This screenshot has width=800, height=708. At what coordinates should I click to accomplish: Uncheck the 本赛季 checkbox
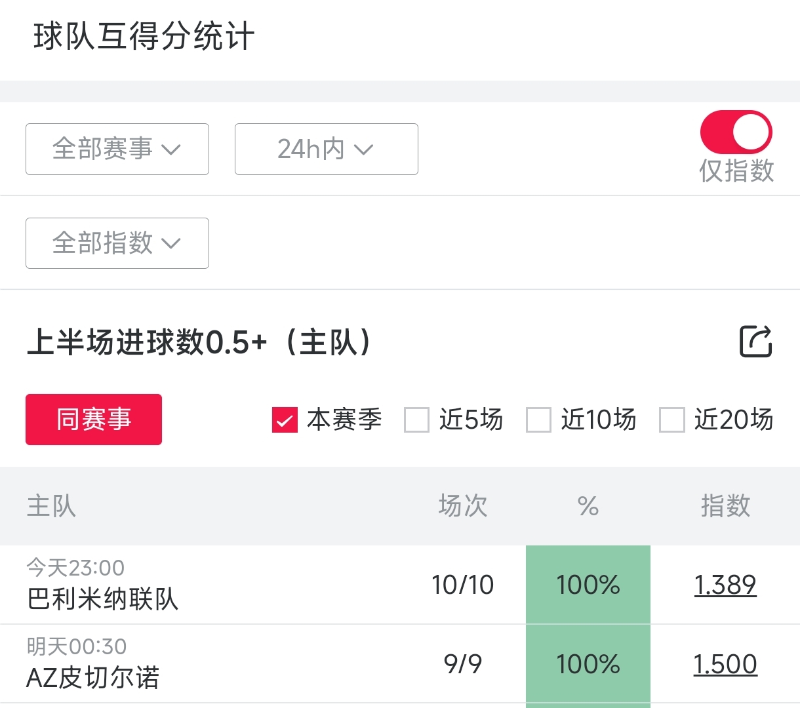tap(285, 420)
